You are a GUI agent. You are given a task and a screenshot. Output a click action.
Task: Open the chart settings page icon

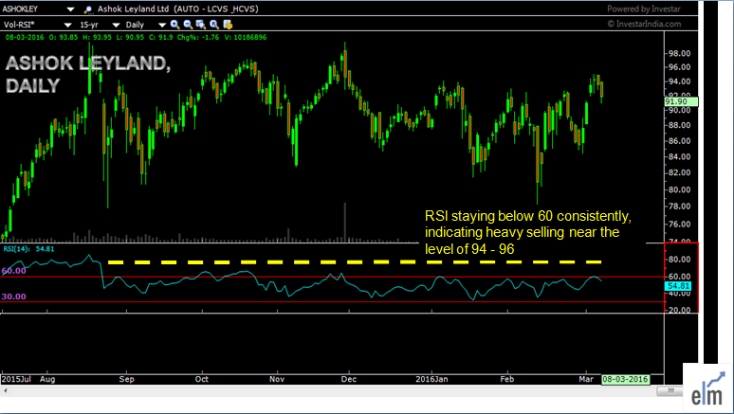pos(228,25)
